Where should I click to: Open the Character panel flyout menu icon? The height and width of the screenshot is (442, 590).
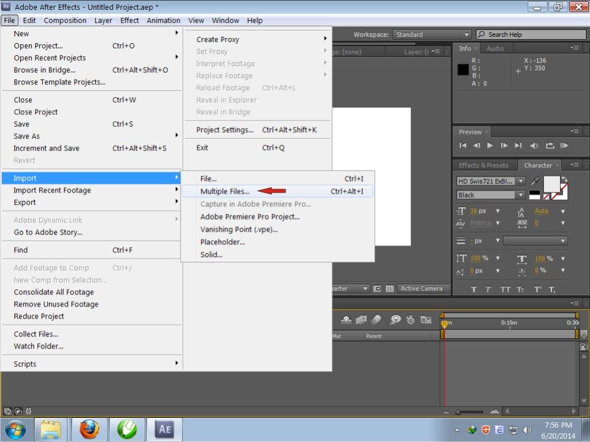574,165
